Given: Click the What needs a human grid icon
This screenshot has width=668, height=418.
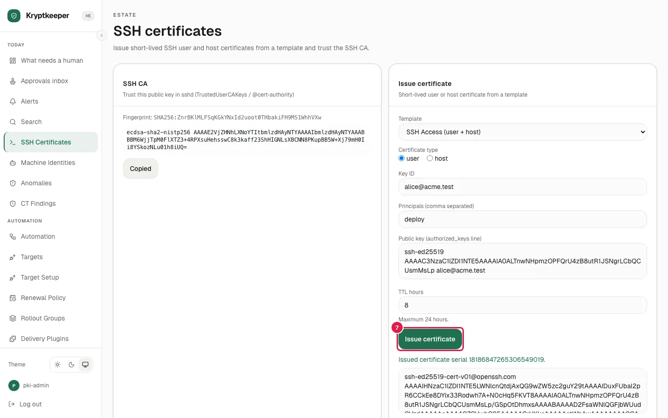Looking at the screenshot, I should 13,61.
